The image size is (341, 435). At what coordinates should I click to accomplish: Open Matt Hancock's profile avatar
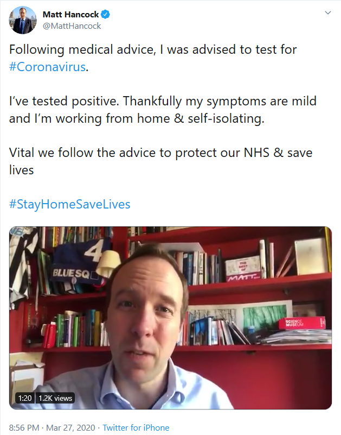pos(23,20)
